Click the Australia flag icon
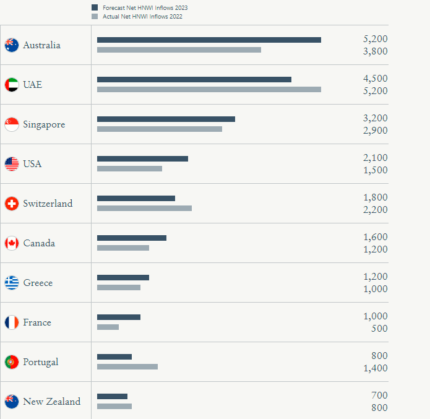 tap(12, 45)
